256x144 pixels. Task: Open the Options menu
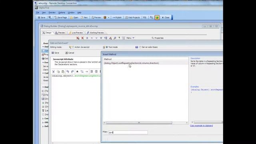point(62,12)
